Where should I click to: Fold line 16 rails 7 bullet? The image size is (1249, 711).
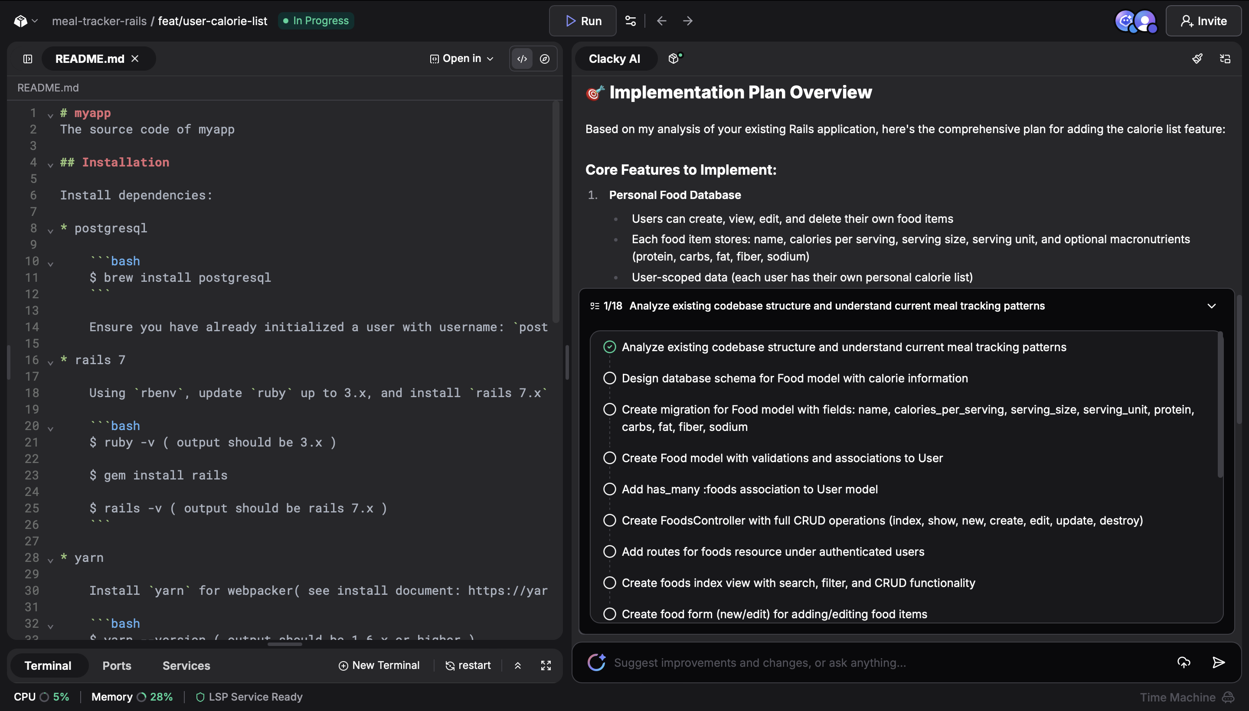coord(50,362)
